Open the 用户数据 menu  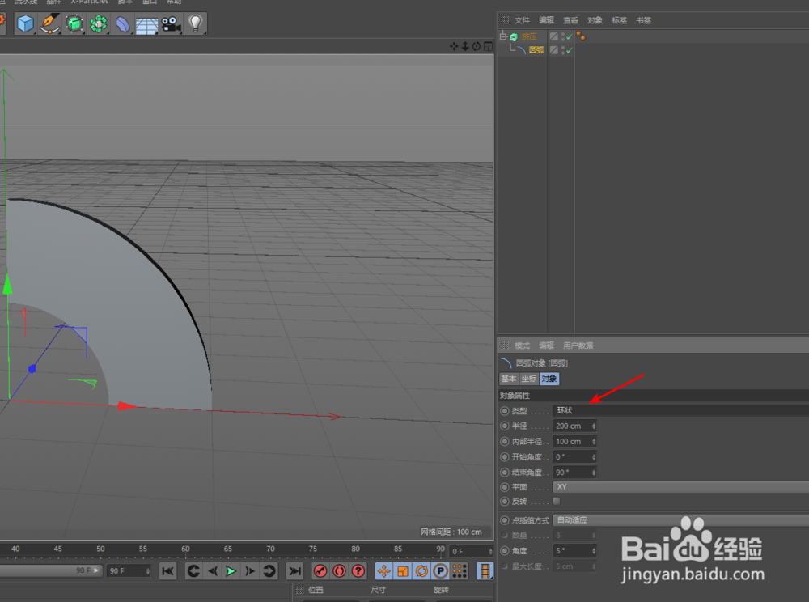pyautogui.click(x=578, y=346)
